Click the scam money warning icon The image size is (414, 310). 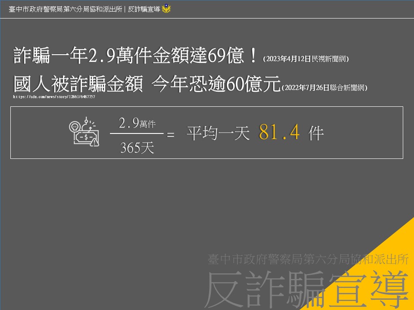(84, 132)
